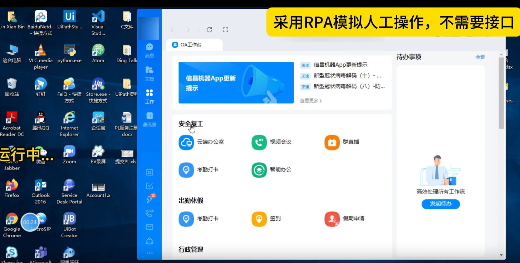Viewport: 520px width, 263px height.
Task: Click the vertical scrollbar of the workbench
Action: (501, 93)
